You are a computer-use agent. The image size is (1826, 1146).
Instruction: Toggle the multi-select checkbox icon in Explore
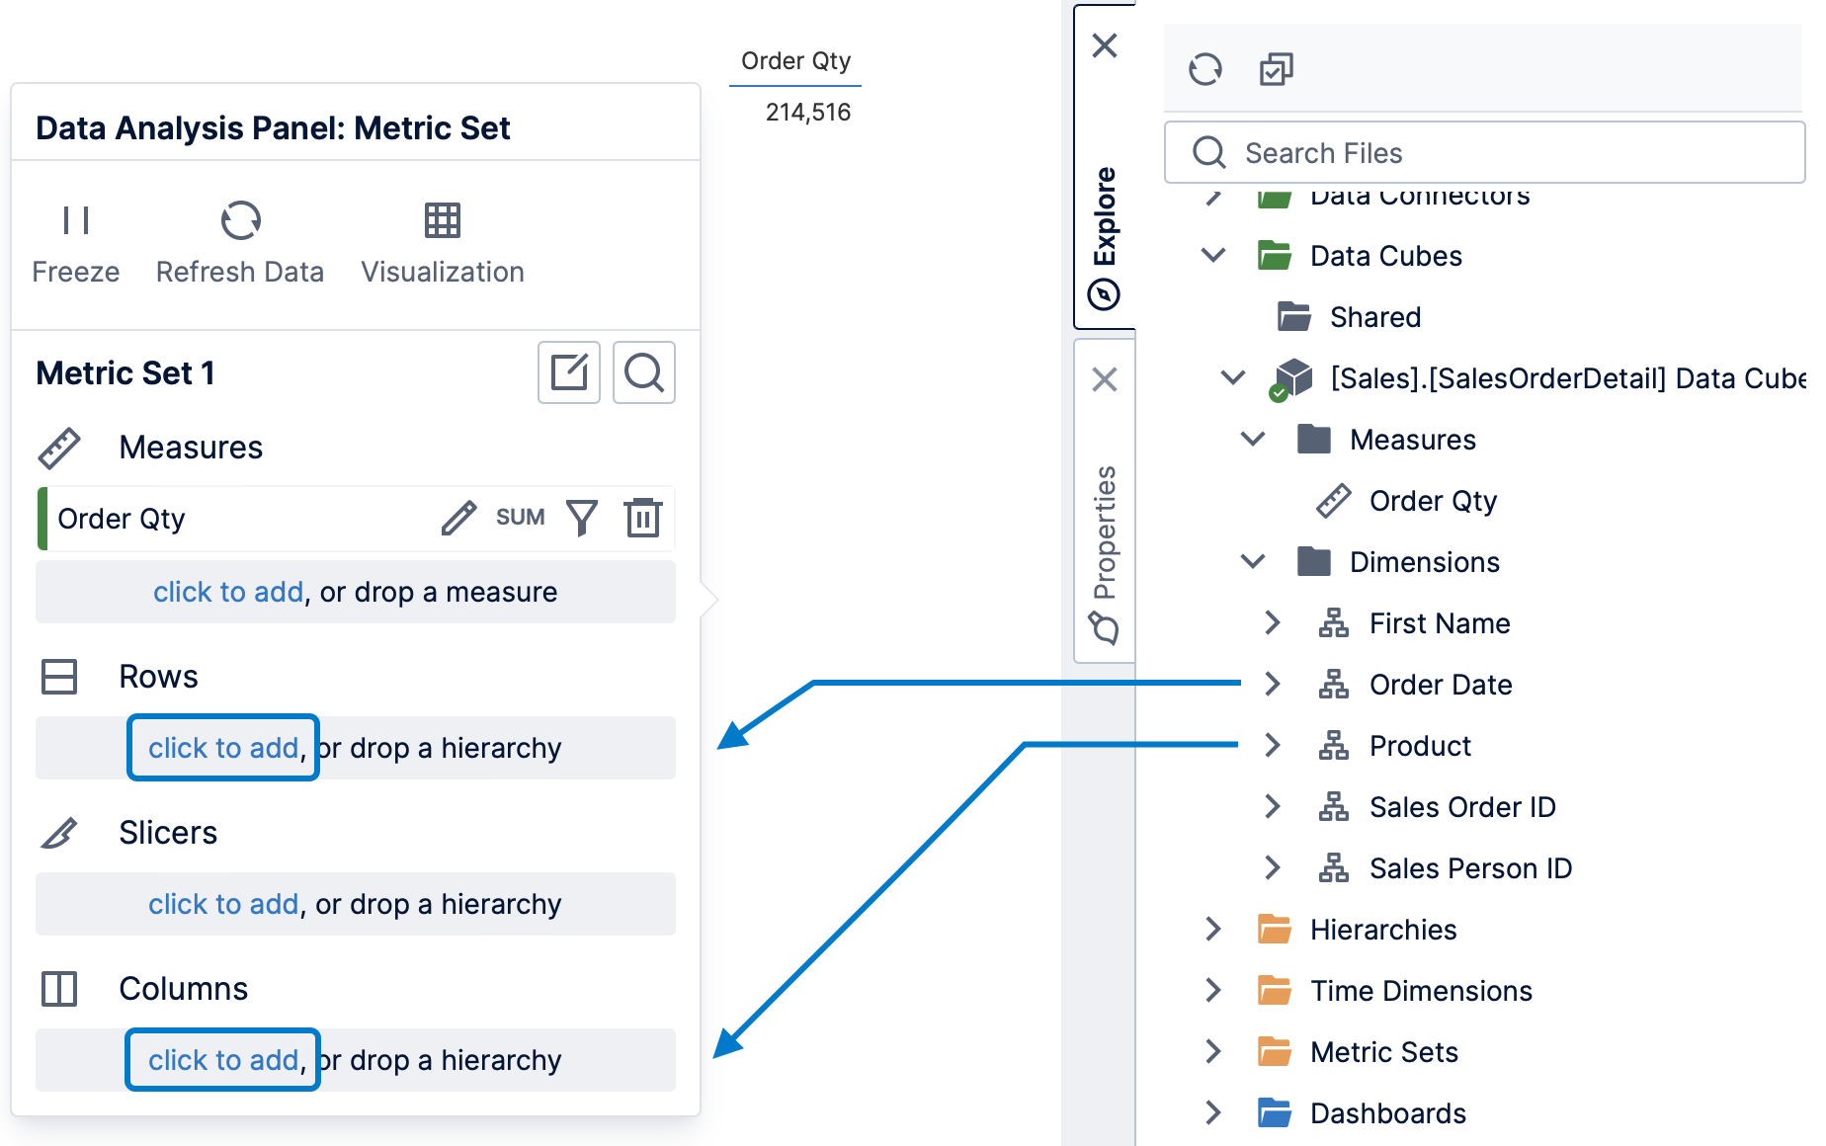(x=1276, y=69)
